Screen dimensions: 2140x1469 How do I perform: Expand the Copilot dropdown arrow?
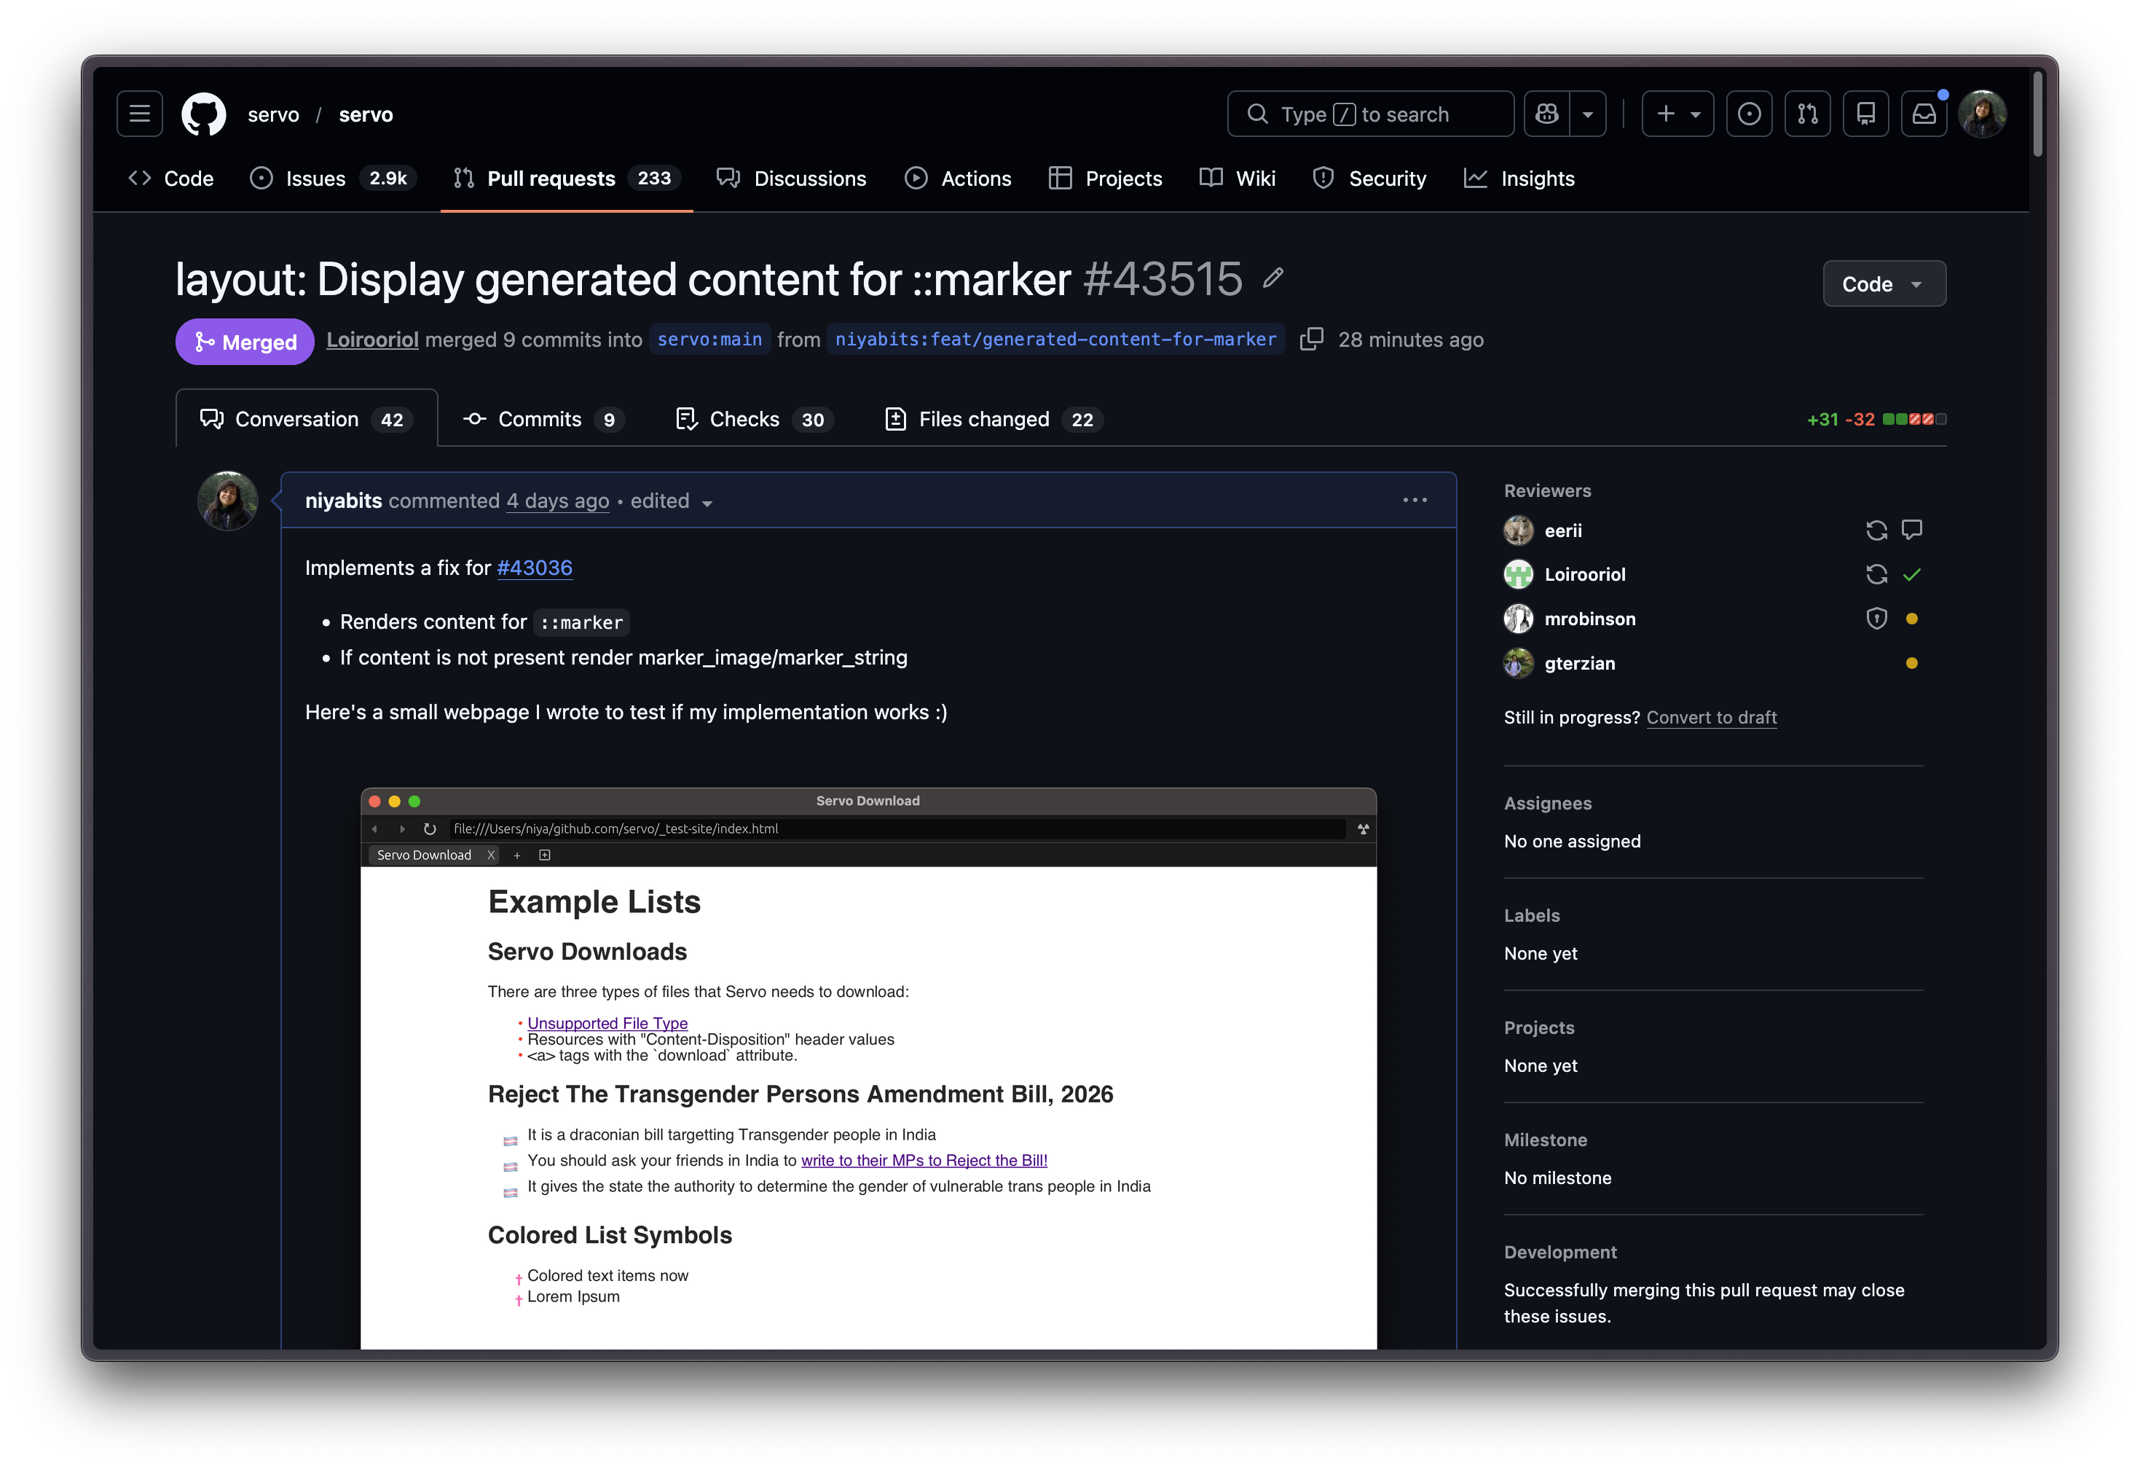click(x=1587, y=114)
